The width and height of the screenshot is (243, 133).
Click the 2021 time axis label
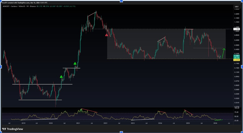coord(78,123)
